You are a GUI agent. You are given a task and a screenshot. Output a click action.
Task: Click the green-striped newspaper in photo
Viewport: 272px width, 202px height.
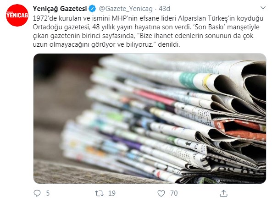click(187, 80)
